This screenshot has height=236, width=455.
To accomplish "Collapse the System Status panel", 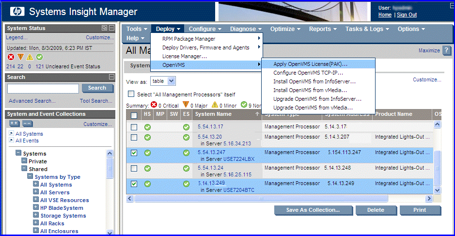I will pos(111,28).
